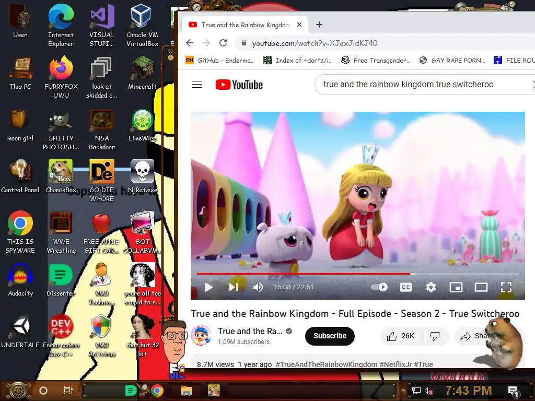Launch the LimeWire desktop icon
535x401 pixels.
click(142, 125)
